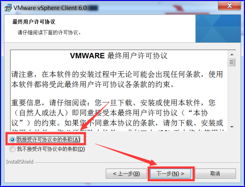Click the subtitle 请仔细阅读下面的许可协议。

49,32
